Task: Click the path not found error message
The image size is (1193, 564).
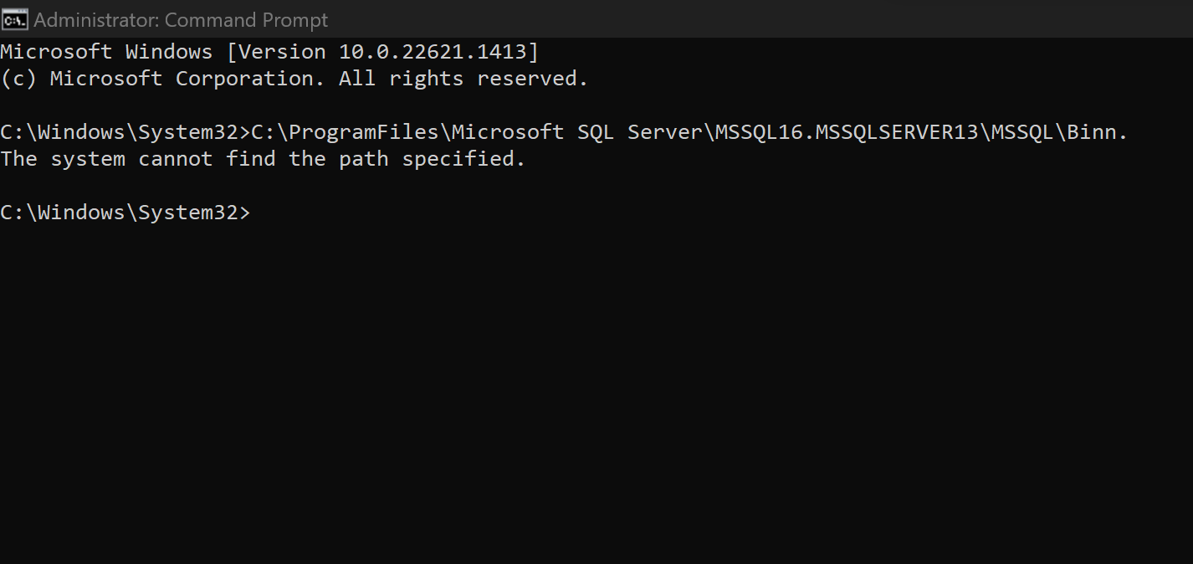Action: click(263, 159)
